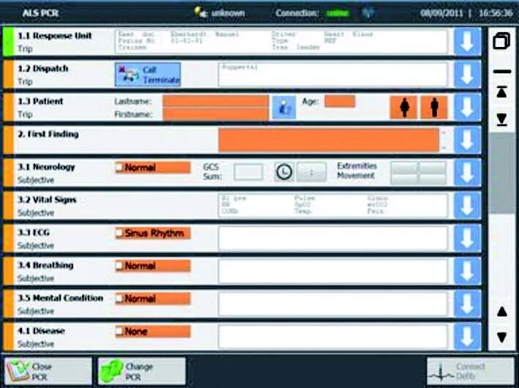The image size is (519, 388).
Task: Click the Breathing notes text box
Action: [333, 271]
